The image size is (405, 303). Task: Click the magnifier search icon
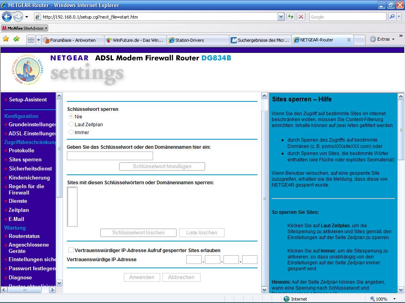[392, 17]
